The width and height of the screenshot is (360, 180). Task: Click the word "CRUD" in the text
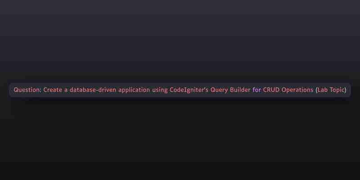point(271,90)
